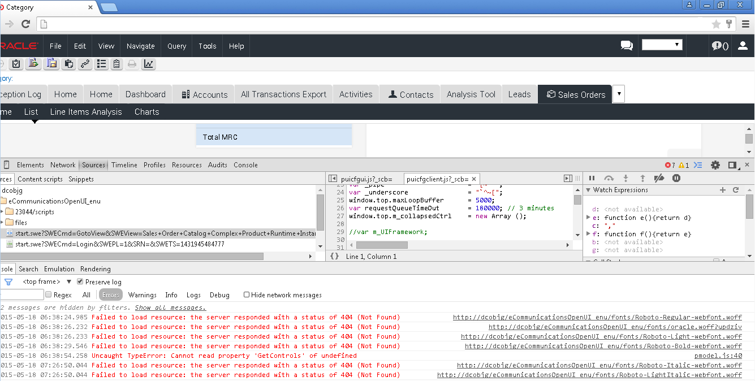Click the grayed printer toolbar icon
755x381 pixels.
pyautogui.click(x=132, y=63)
